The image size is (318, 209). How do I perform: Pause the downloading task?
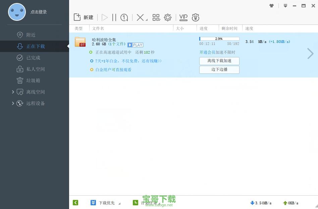(x=114, y=17)
